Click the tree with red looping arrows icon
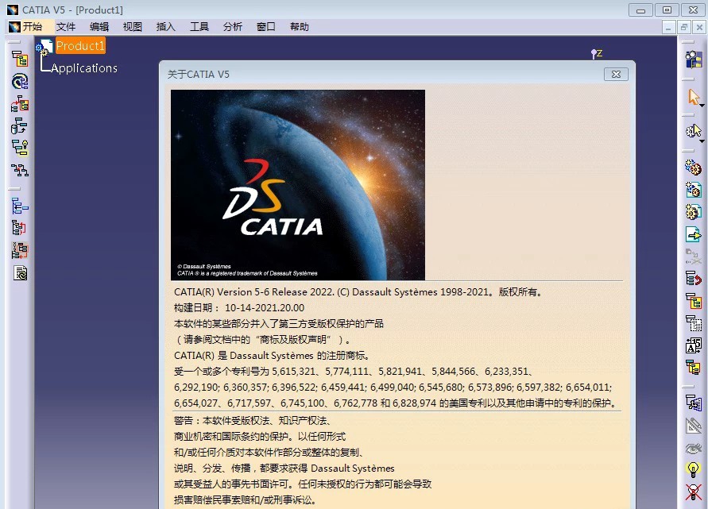Viewport: 708px width, 509px height. point(19,228)
